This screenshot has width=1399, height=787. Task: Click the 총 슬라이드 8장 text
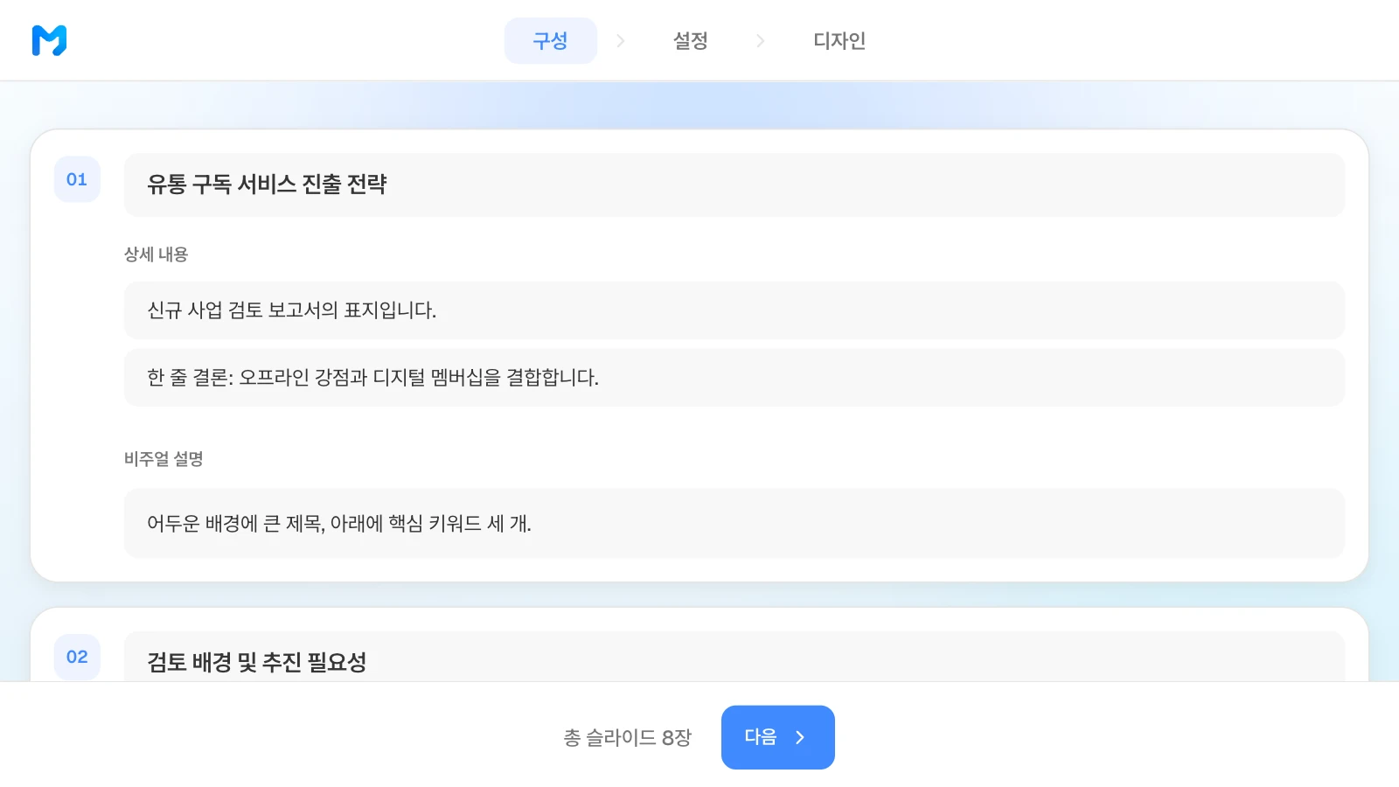(x=628, y=738)
